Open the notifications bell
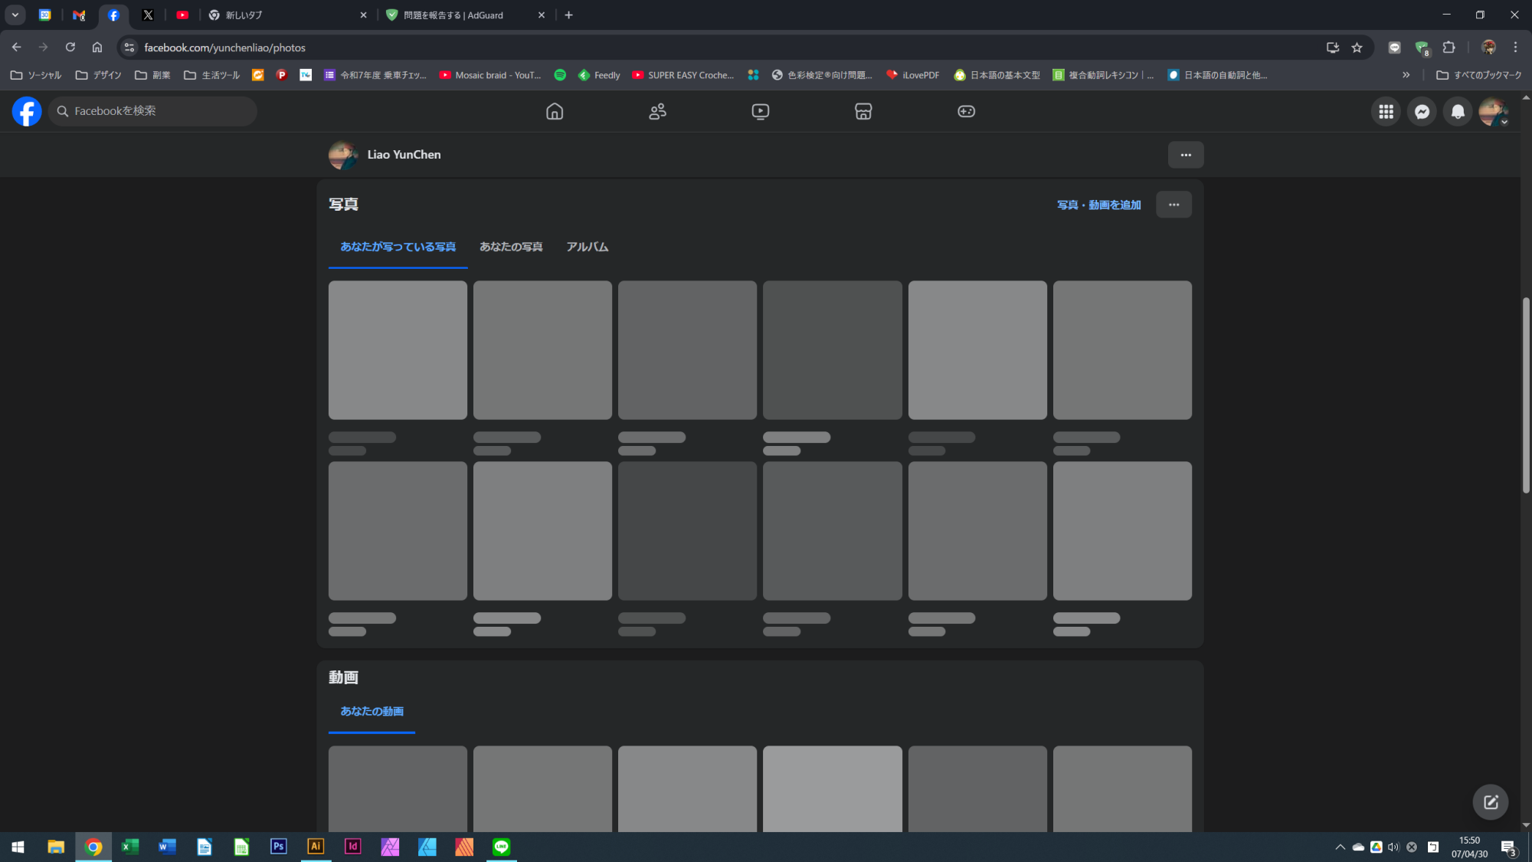1532x862 pixels. 1457,111
